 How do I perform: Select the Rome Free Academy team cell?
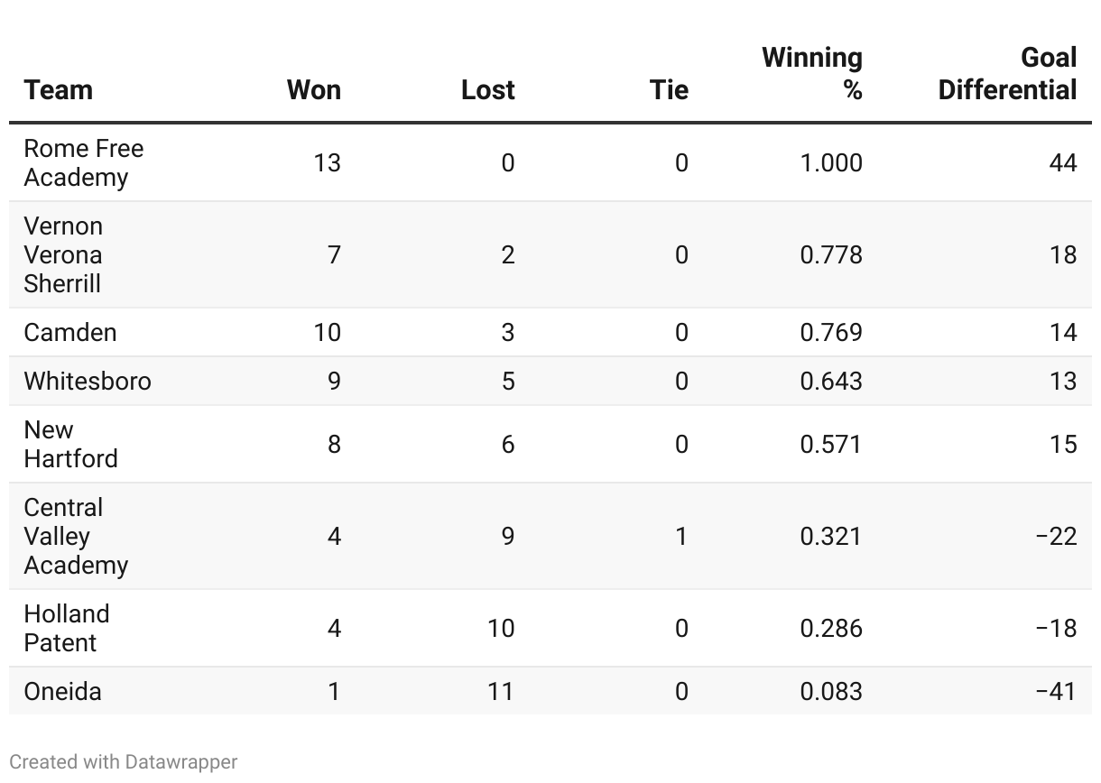pyautogui.click(x=83, y=162)
